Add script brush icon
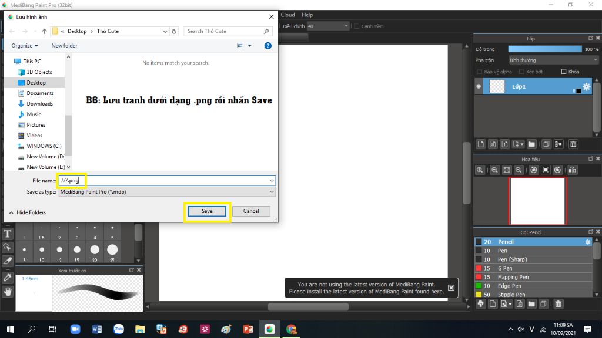 tap(520, 304)
